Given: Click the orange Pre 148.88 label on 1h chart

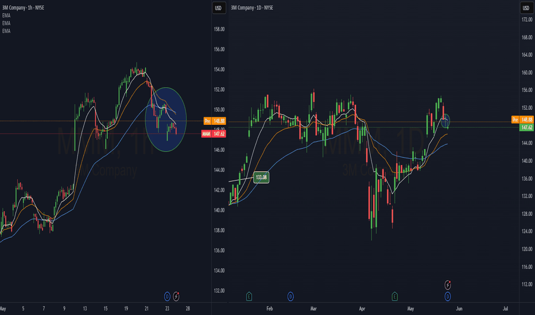Looking at the screenshot, I should pyautogui.click(x=215, y=121).
